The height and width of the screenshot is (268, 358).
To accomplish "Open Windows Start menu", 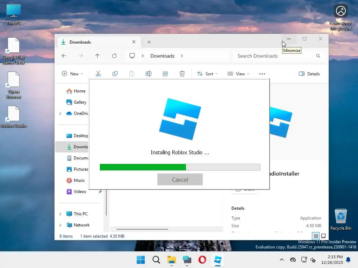I will 141,260.
